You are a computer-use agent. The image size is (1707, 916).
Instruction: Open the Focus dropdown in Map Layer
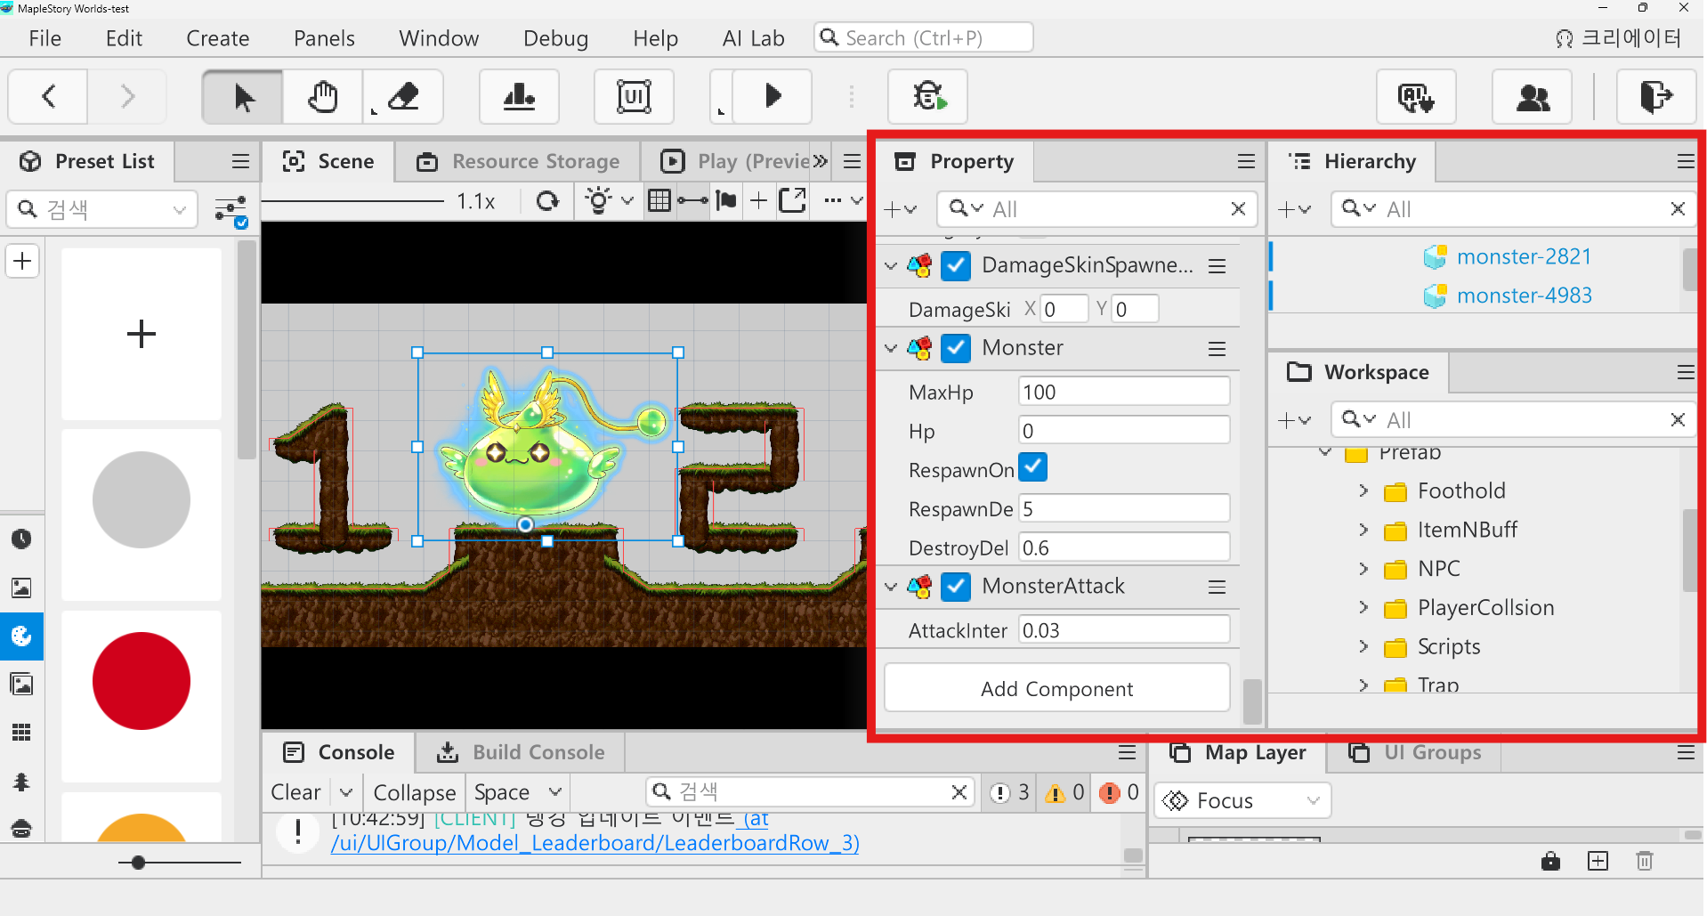tap(1242, 800)
